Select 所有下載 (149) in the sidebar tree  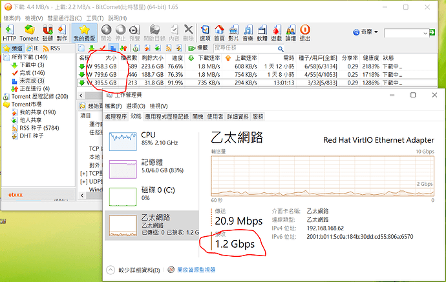[29, 57]
